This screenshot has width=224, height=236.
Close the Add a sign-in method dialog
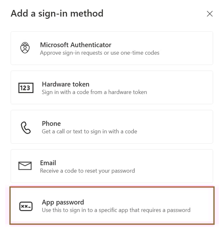[210, 14]
